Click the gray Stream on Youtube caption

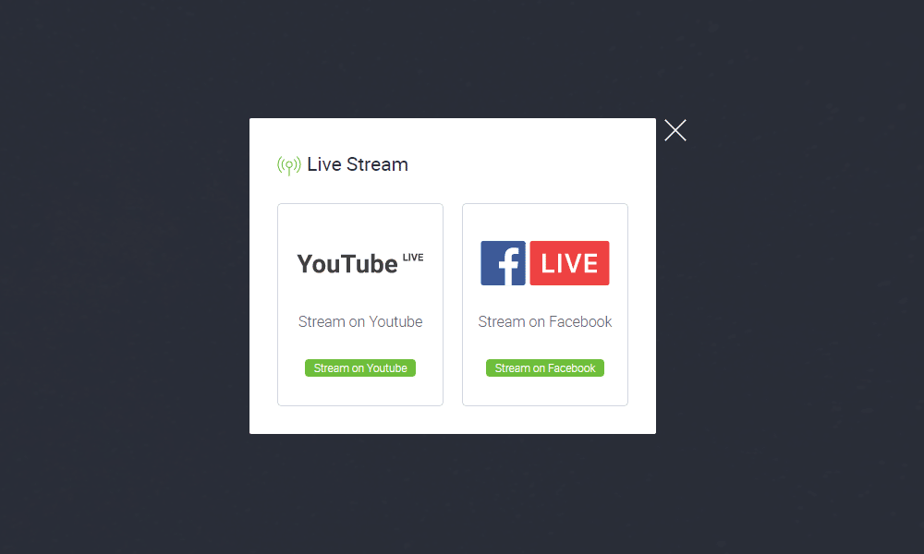pyautogui.click(x=360, y=321)
